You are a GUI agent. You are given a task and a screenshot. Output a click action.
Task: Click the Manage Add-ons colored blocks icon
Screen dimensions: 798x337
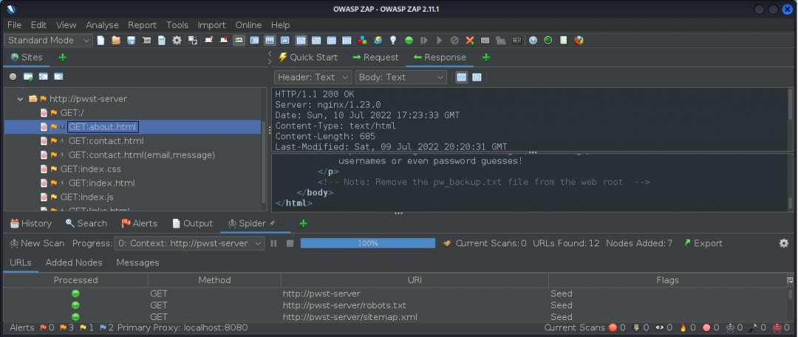(362, 40)
